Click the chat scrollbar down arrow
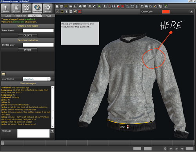 click(x=53, y=127)
